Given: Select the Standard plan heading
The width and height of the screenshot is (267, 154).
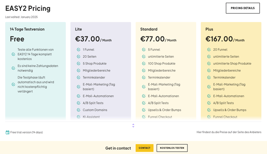Looking at the screenshot, I should pos(149,29).
